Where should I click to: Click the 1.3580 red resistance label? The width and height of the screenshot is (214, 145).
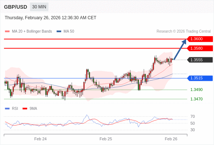click(200, 48)
